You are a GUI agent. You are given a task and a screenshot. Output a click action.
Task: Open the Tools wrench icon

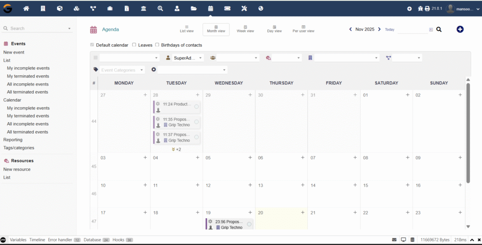pos(244,8)
